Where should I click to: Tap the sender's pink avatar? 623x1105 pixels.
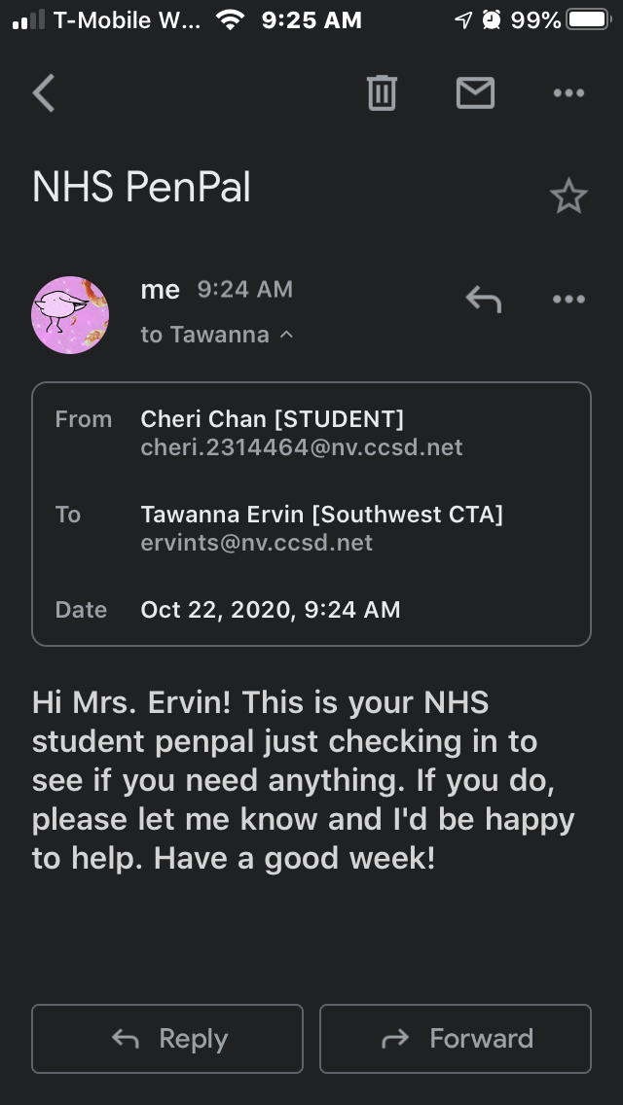click(70, 314)
